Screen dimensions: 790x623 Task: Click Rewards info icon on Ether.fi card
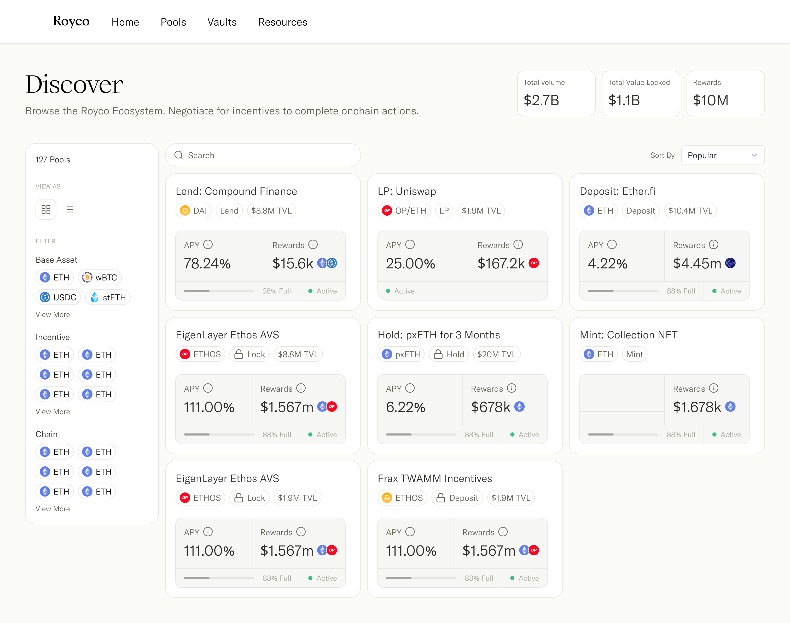tap(714, 245)
